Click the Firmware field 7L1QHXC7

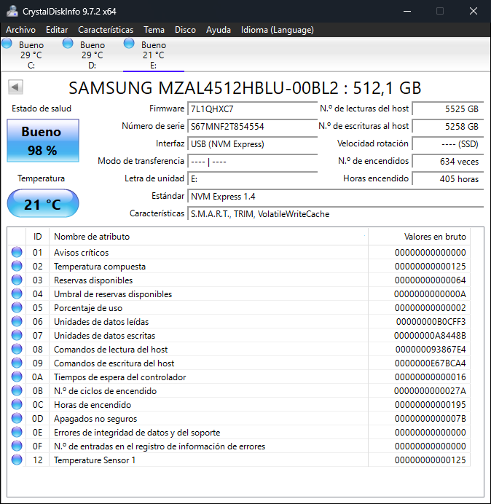(x=252, y=109)
